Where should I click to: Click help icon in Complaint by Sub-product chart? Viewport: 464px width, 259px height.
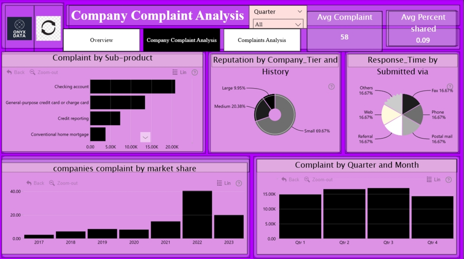click(x=194, y=72)
